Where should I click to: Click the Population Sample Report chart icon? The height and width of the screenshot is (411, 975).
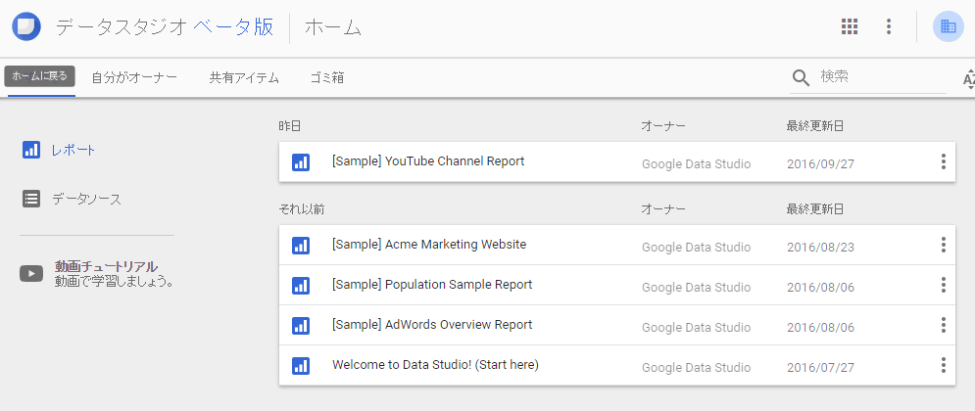click(x=300, y=285)
